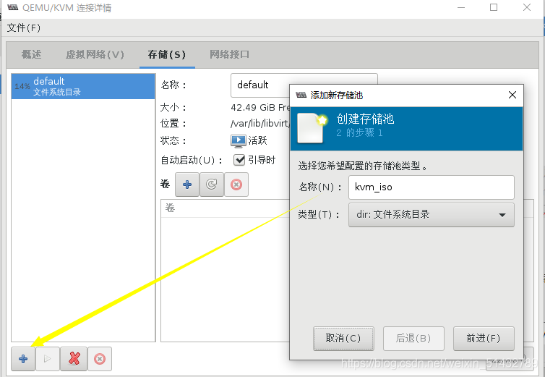Click the Back button in dialog
545x377 pixels.
click(413, 339)
